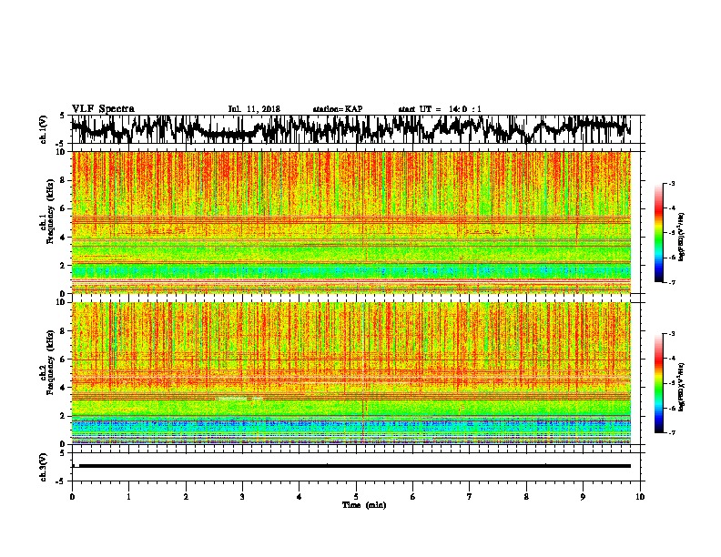Click the "5" upper tick of ch.1(V) axis

pyautogui.click(x=63, y=116)
